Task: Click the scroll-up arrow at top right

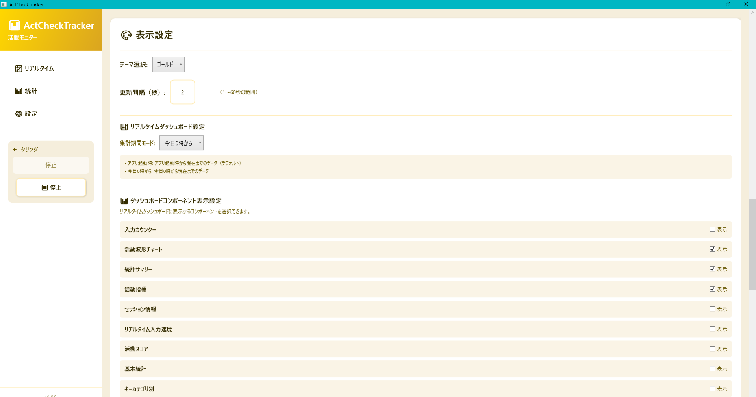Action: (x=752, y=12)
